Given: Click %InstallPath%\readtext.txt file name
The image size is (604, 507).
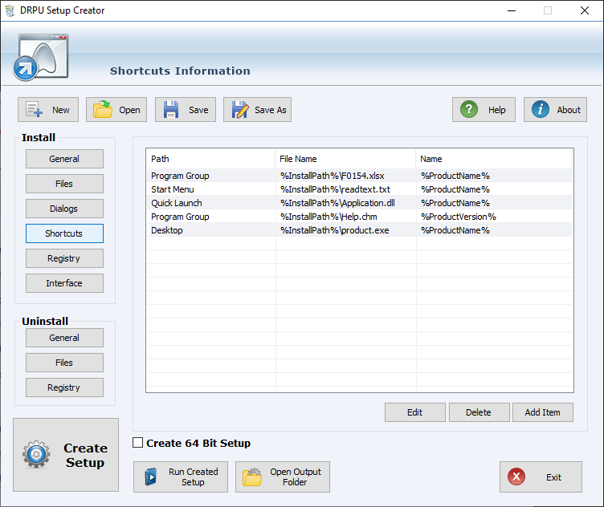Looking at the screenshot, I should coord(335,189).
